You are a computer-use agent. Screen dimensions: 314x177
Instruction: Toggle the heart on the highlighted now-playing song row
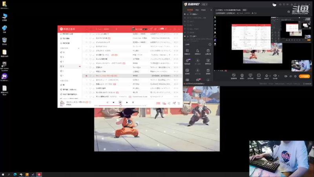click(90, 76)
